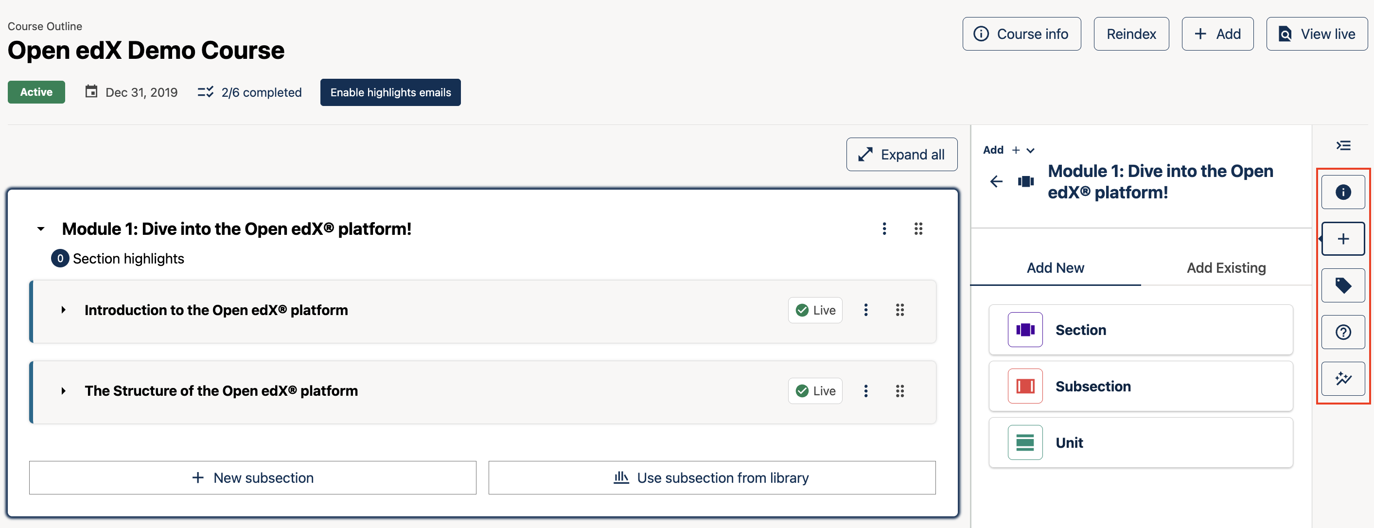This screenshot has width=1374, height=528.
Task: Open the Module 1 three-dot actions menu
Action: pos(884,229)
